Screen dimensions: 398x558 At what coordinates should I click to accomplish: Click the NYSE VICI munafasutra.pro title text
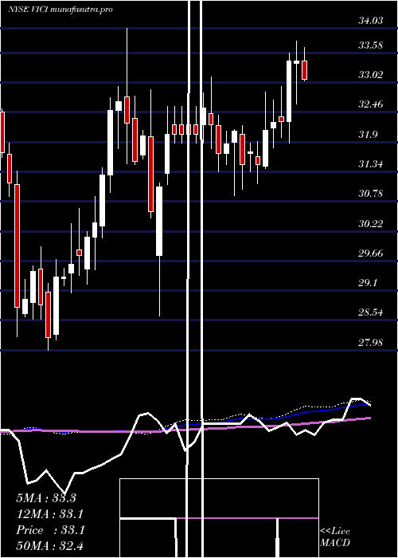[60, 10]
